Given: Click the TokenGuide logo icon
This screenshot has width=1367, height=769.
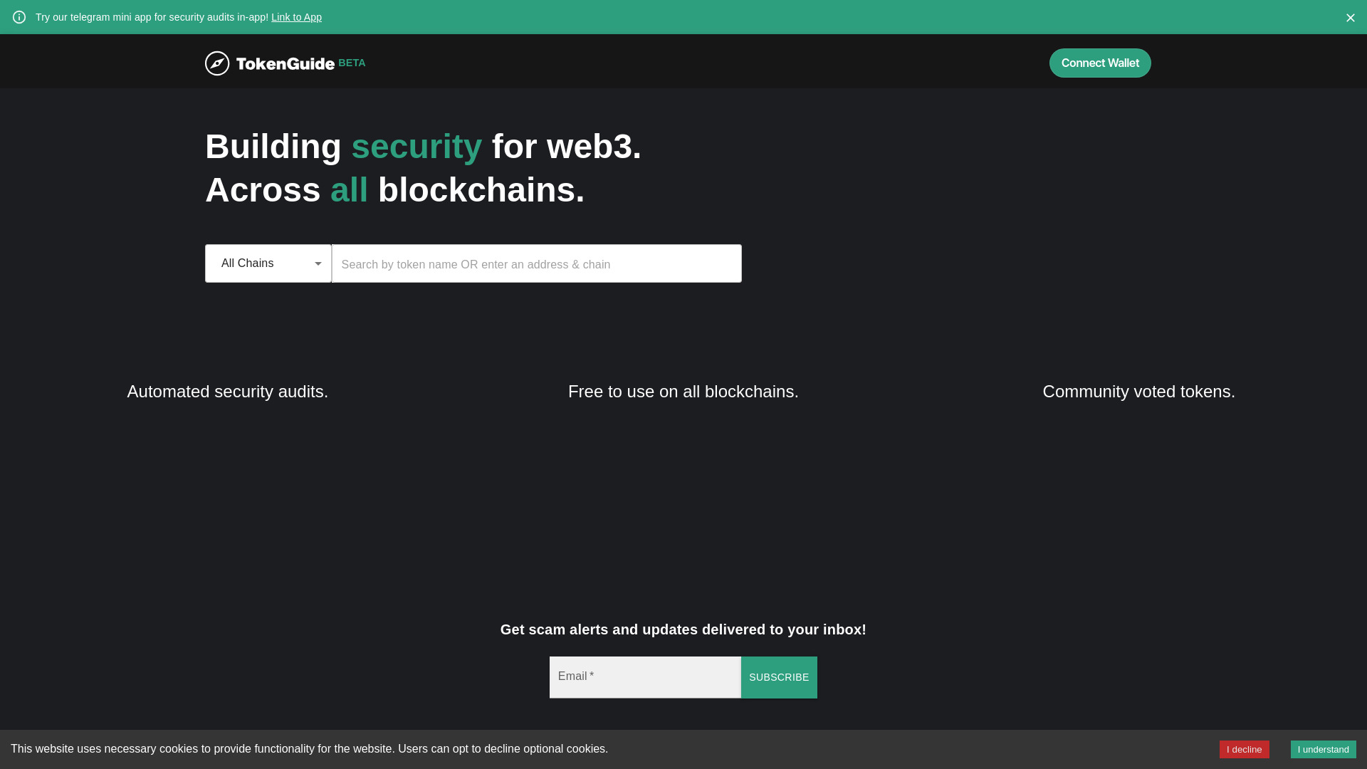Looking at the screenshot, I should tap(217, 62).
